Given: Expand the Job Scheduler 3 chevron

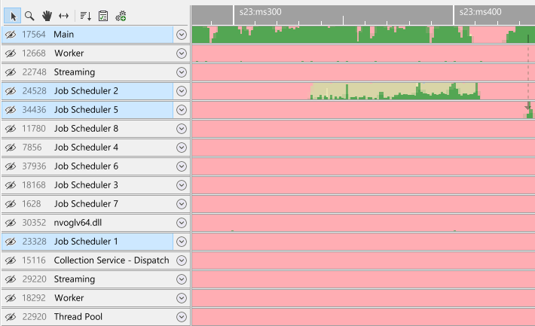Looking at the screenshot, I should point(182,185).
